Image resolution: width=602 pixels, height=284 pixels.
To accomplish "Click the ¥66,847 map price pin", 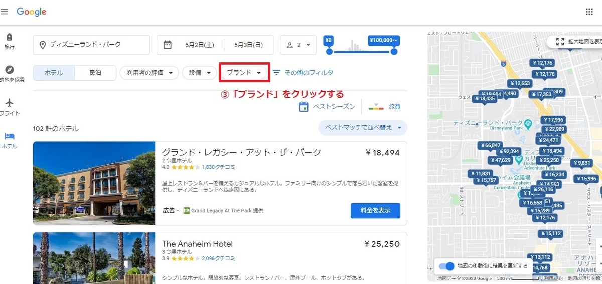I will pyautogui.click(x=490, y=146).
